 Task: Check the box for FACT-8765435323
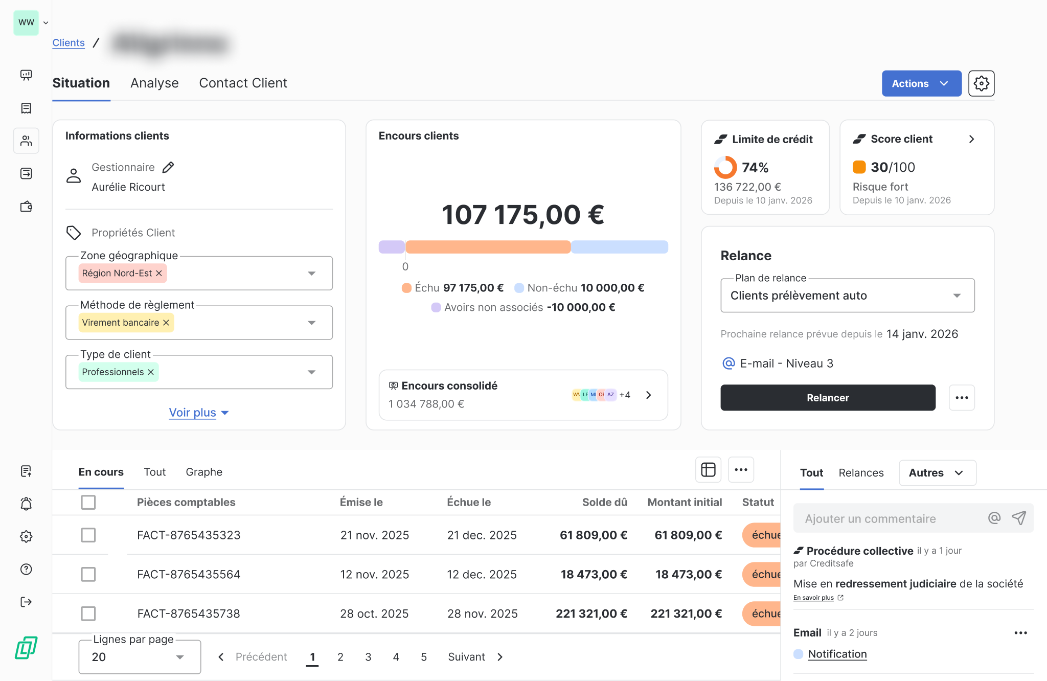pos(88,535)
